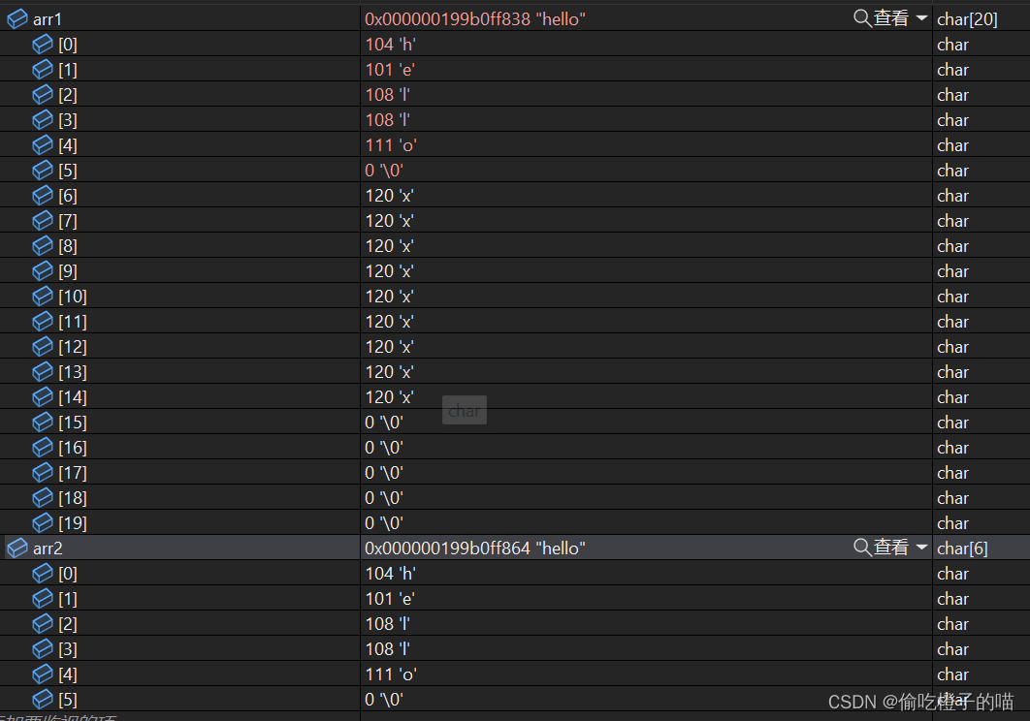Click value 104 'h' of arr1 [0]
This screenshot has height=721, width=1030.
click(389, 45)
